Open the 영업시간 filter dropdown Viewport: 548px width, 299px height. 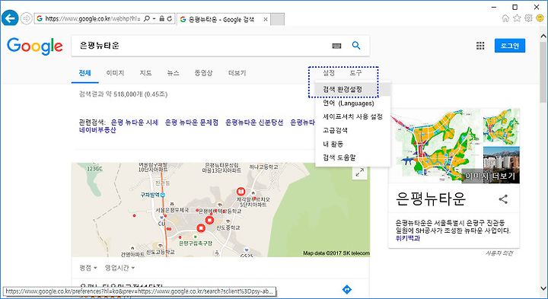120,268
